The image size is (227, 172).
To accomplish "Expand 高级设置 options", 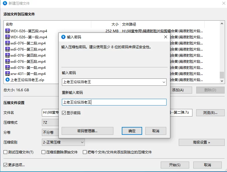I will 201,142.
